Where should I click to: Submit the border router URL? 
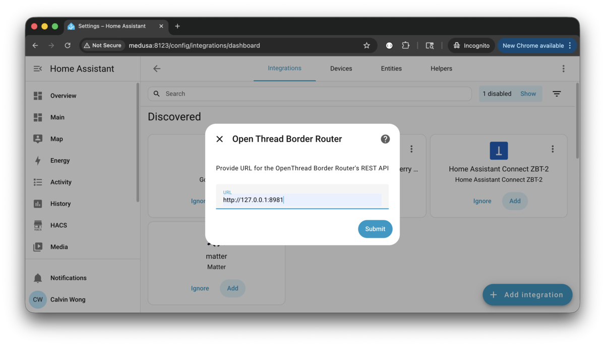375,229
